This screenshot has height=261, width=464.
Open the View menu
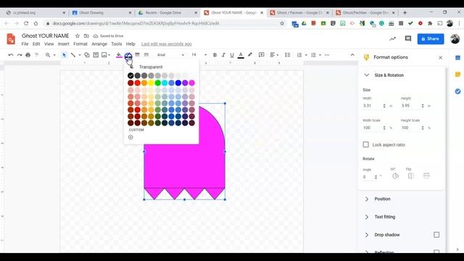point(49,43)
